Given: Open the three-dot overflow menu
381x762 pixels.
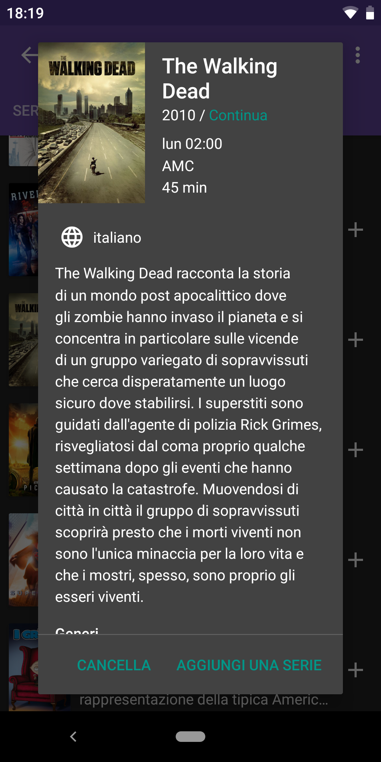Looking at the screenshot, I should (x=358, y=55).
